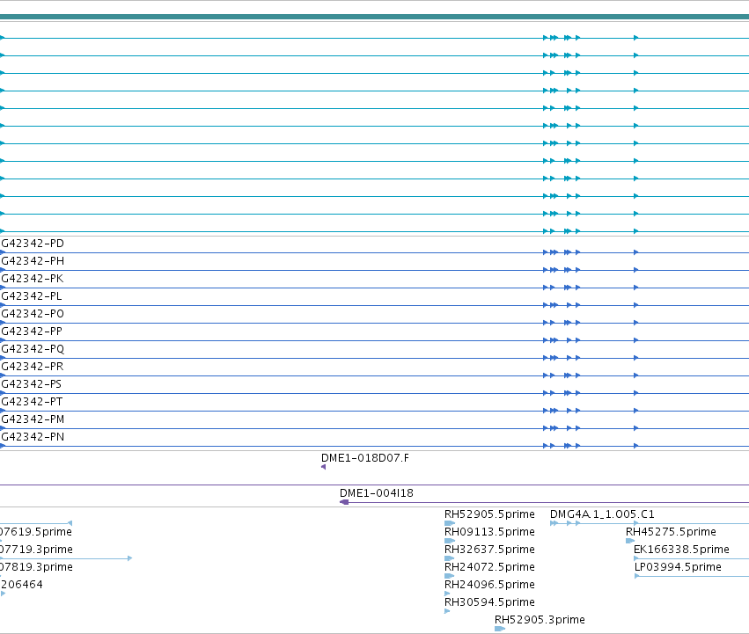The height and width of the screenshot is (634, 749).
Task: Select the DMG4A.1_1.005.C1 label
Action: (602, 514)
